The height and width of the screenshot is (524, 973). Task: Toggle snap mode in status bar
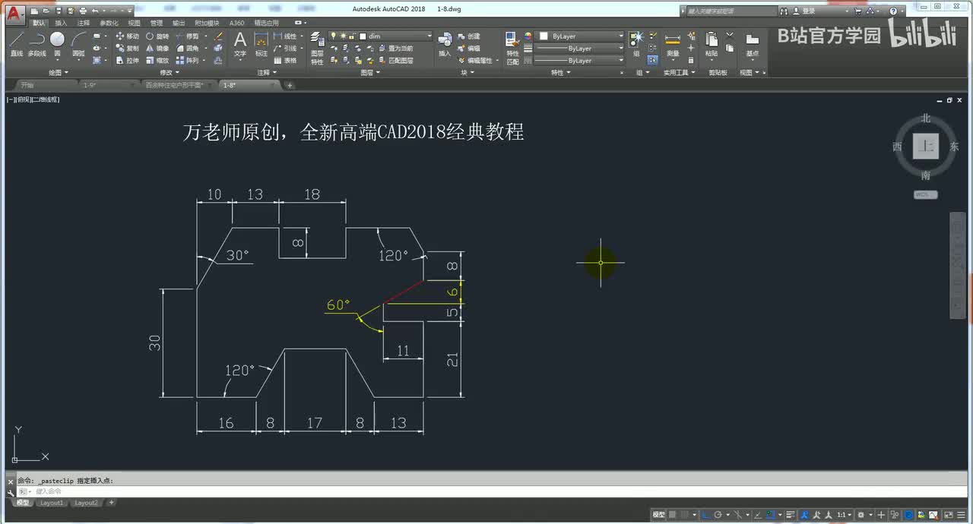click(684, 515)
